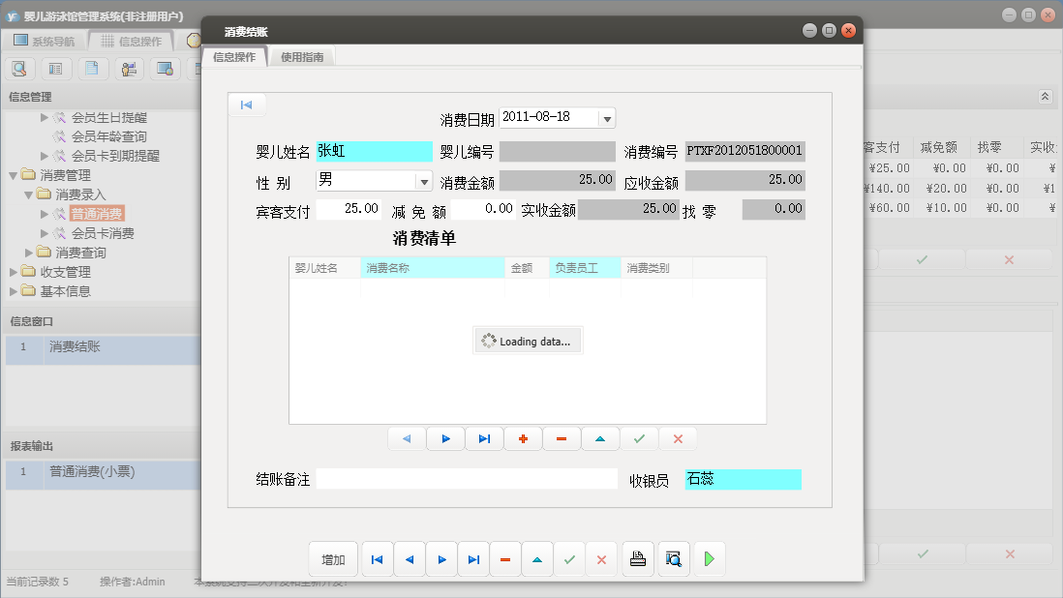Click the red plus icon to add a consumption item
The width and height of the screenshot is (1063, 598).
(x=523, y=438)
